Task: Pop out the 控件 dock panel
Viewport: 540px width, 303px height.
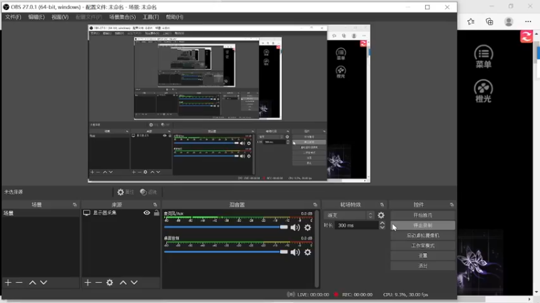Action: pyautogui.click(x=452, y=205)
